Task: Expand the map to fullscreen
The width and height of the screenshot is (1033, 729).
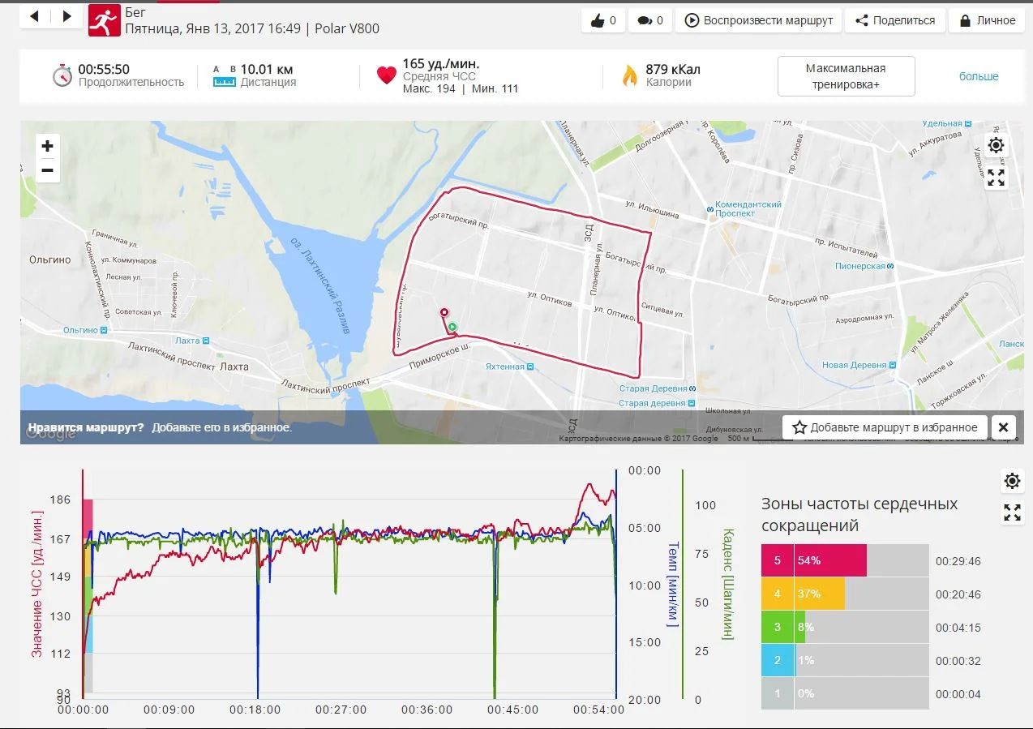Action: 996,178
